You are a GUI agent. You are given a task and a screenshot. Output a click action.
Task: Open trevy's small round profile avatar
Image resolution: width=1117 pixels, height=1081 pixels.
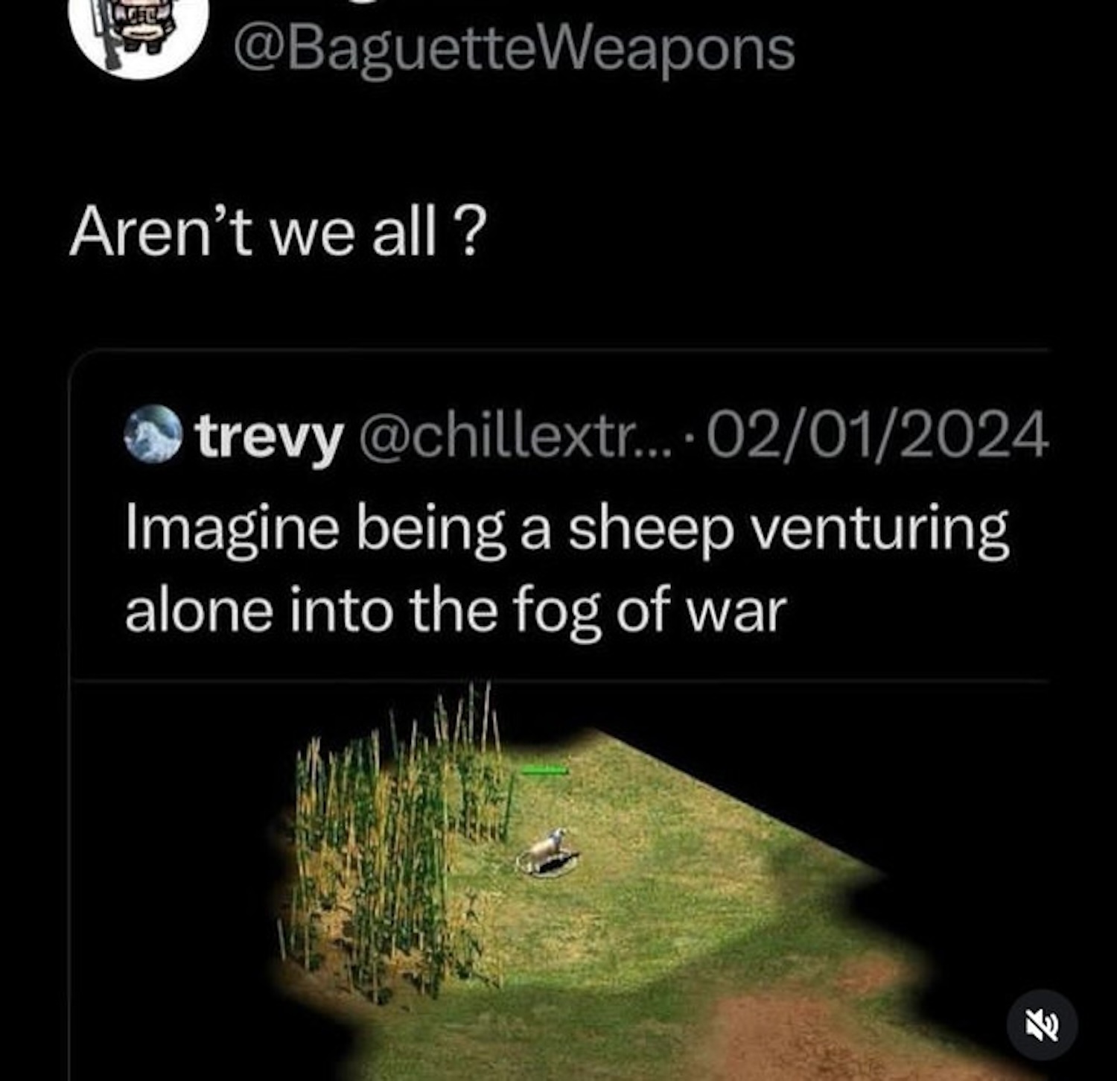click(153, 434)
